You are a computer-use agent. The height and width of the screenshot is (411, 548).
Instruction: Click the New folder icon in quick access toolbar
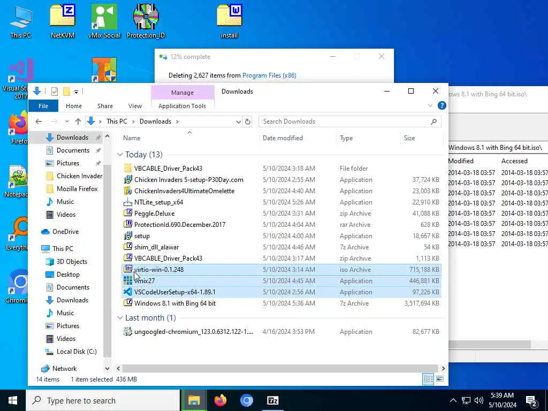pos(66,92)
